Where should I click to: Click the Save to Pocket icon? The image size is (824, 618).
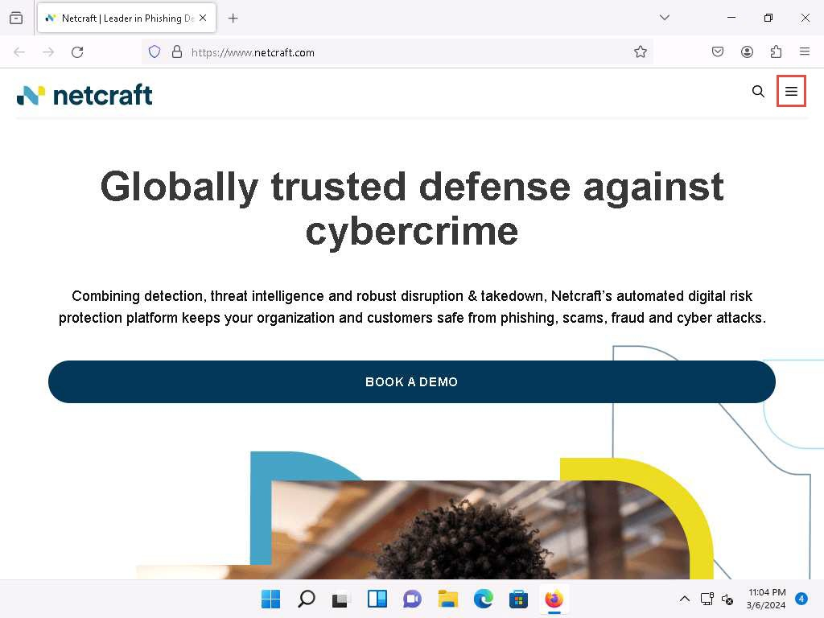(718, 52)
